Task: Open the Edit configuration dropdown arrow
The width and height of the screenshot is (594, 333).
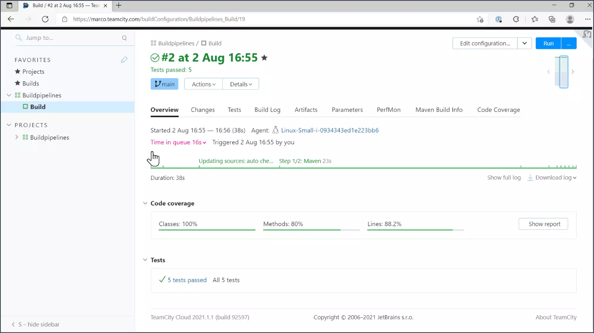Action: click(x=525, y=43)
